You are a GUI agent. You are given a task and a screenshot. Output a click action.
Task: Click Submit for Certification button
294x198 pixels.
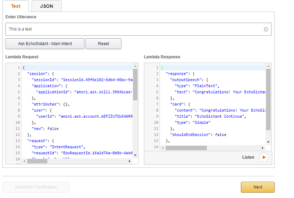click(36, 187)
